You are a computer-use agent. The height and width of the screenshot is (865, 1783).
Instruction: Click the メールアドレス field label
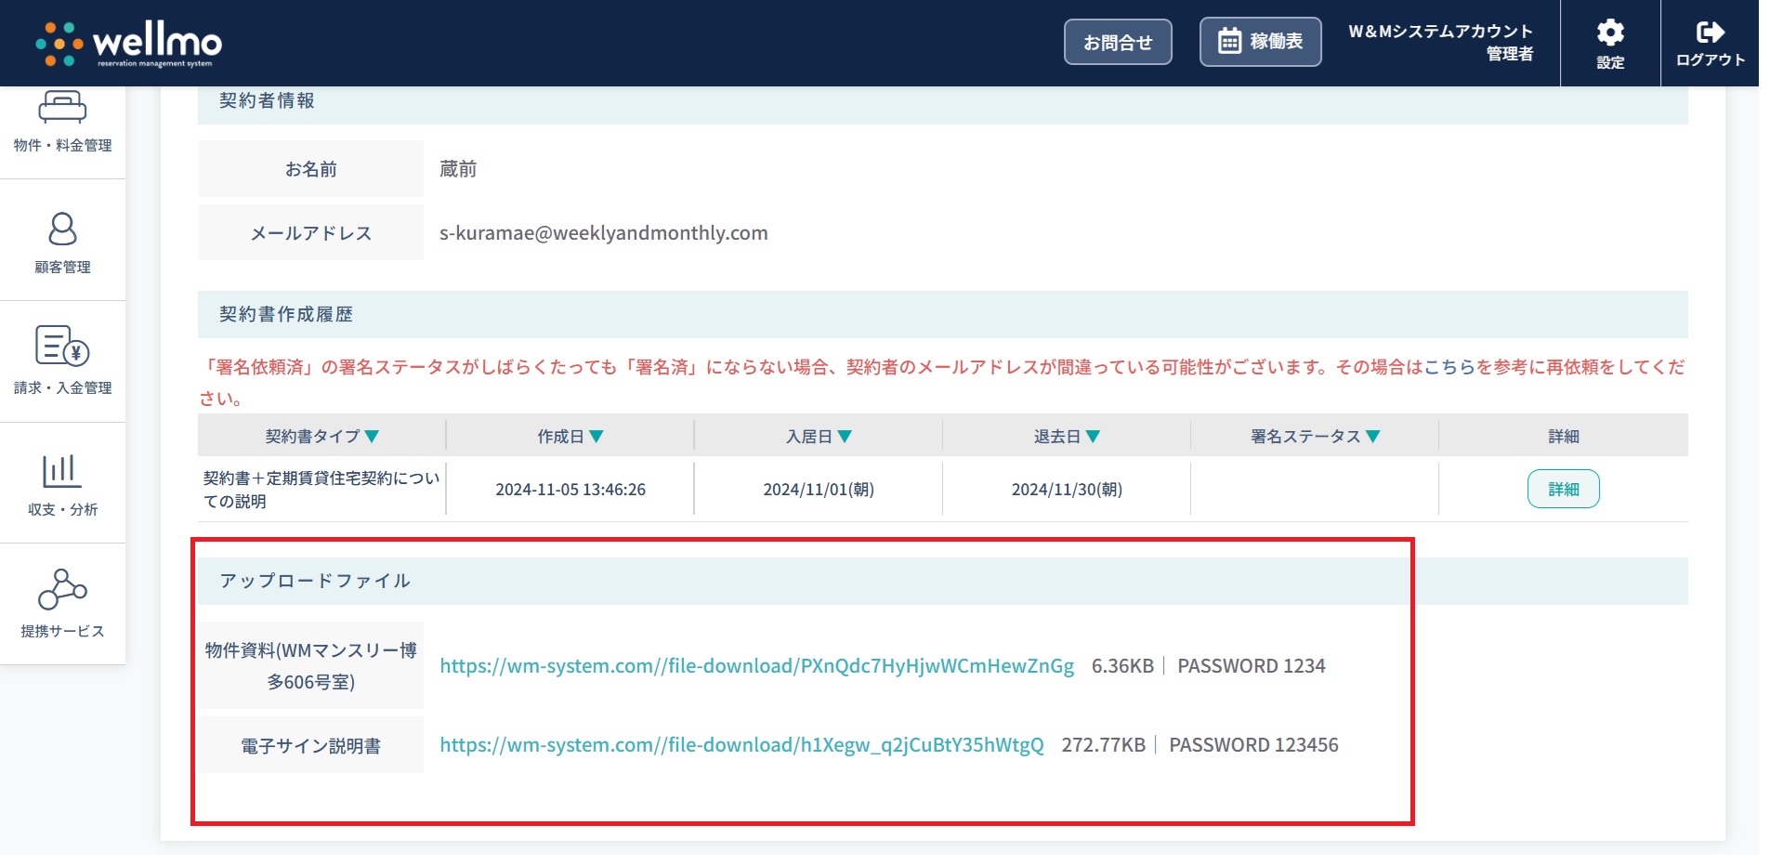click(310, 233)
